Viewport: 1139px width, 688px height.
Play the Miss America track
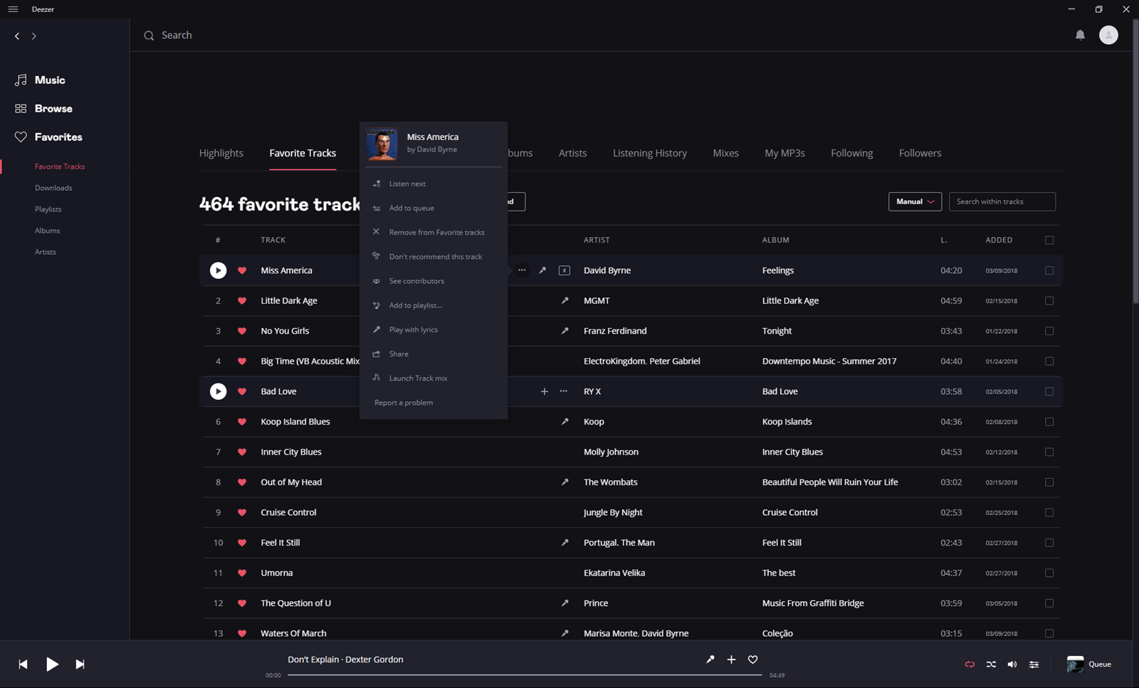218,270
